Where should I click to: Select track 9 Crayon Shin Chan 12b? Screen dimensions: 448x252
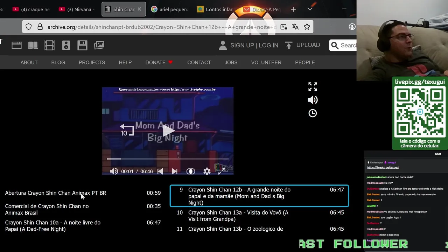(259, 196)
